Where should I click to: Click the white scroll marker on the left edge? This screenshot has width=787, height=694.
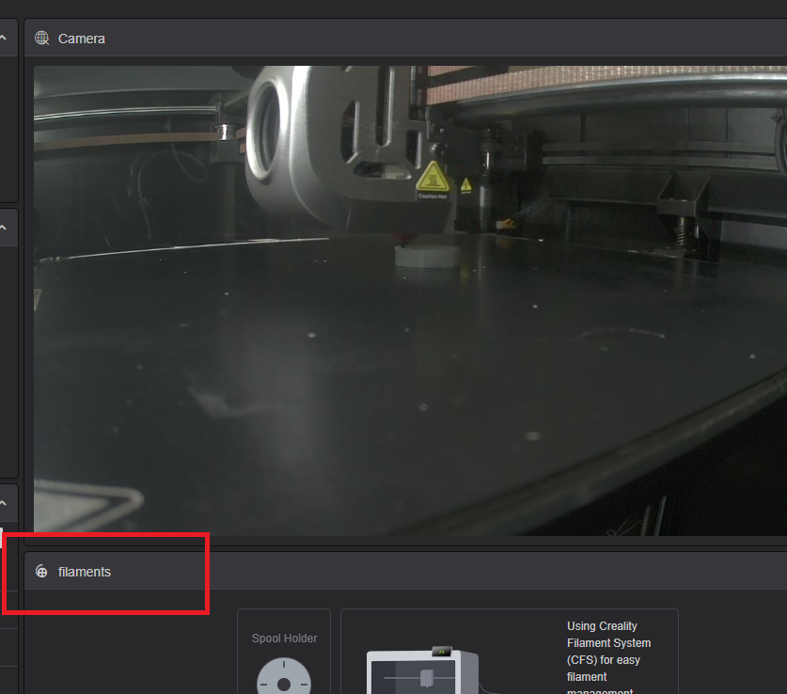pyautogui.click(x=1, y=538)
